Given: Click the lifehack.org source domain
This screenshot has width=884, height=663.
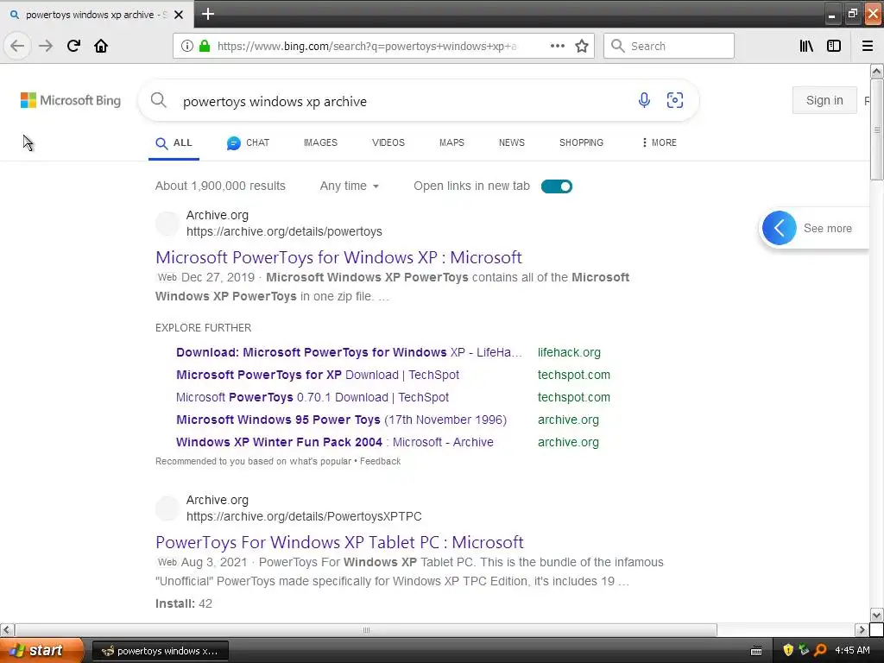Looking at the screenshot, I should click(x=569, y=352).
